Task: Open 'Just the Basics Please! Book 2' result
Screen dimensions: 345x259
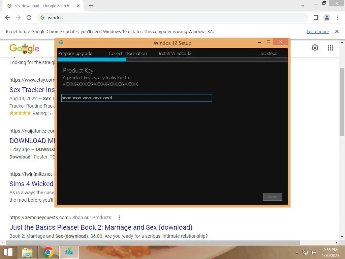Action: click(x=101, y=227)
